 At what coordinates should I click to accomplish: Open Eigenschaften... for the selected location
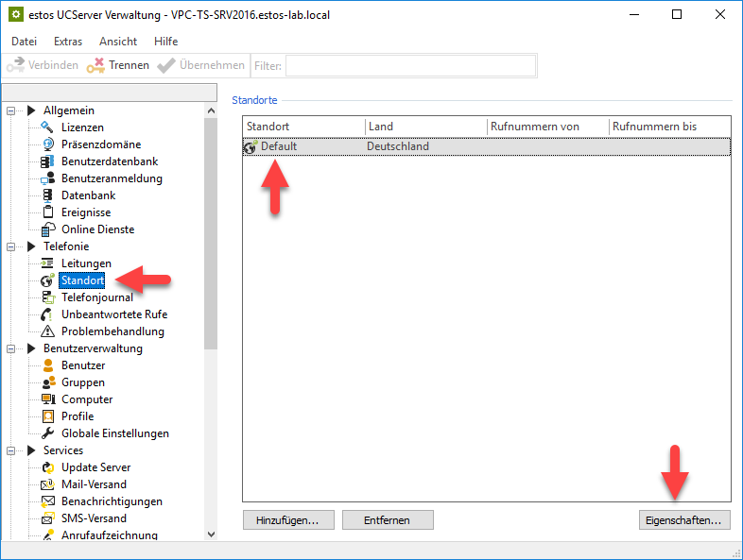point(683,520)
